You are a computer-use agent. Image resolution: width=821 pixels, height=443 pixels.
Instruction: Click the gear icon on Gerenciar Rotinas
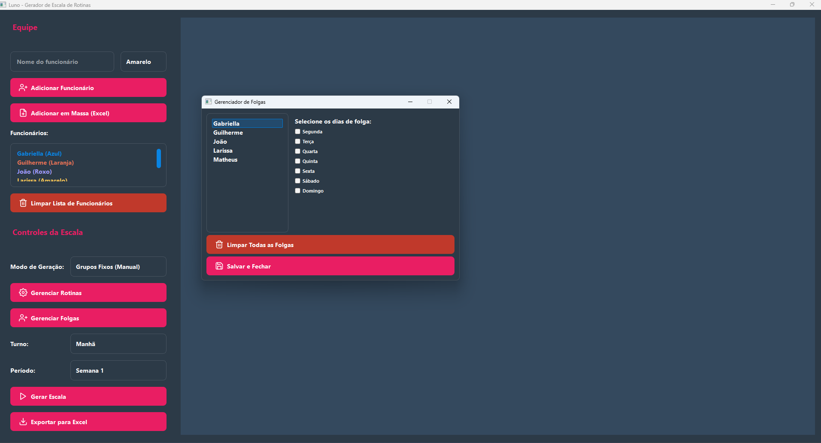23,293
